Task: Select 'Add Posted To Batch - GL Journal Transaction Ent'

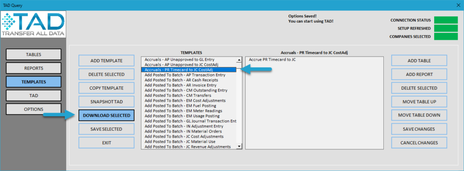Action: pyautogui.click(x=189, y=121)
